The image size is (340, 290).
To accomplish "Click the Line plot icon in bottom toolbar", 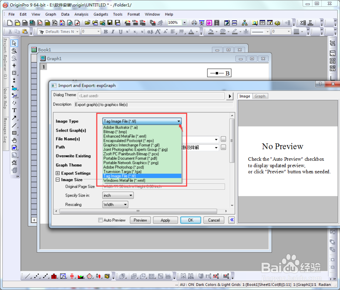I will tap(28, 276).
